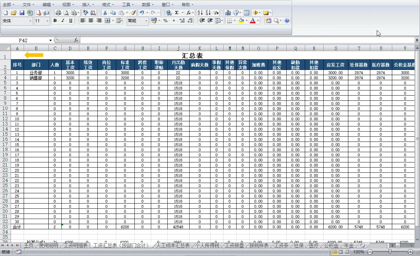
Task: Click the Name Box showing P42
Action: click(24, 40)
